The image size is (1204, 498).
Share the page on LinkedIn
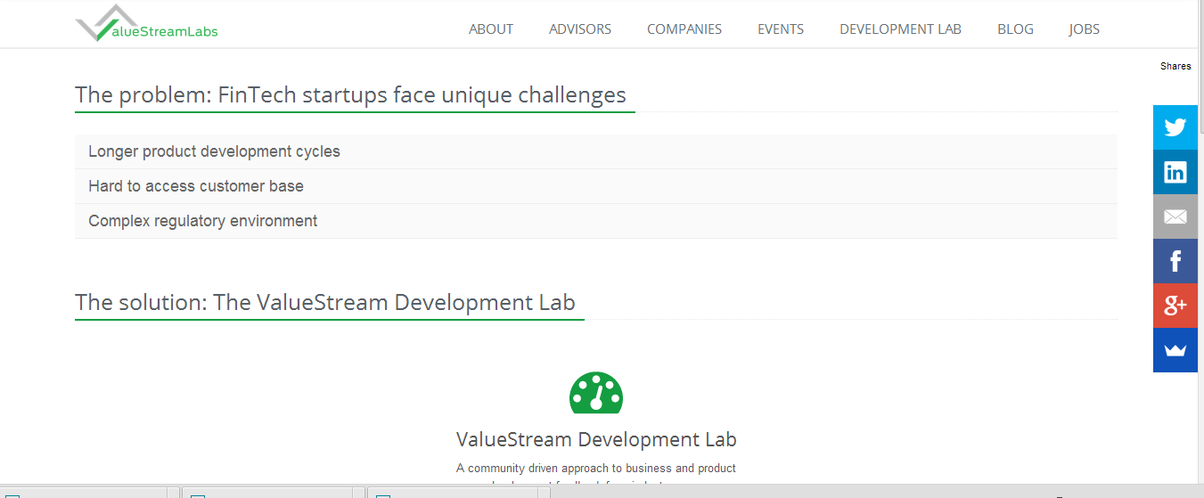(x=1175, y=172)
